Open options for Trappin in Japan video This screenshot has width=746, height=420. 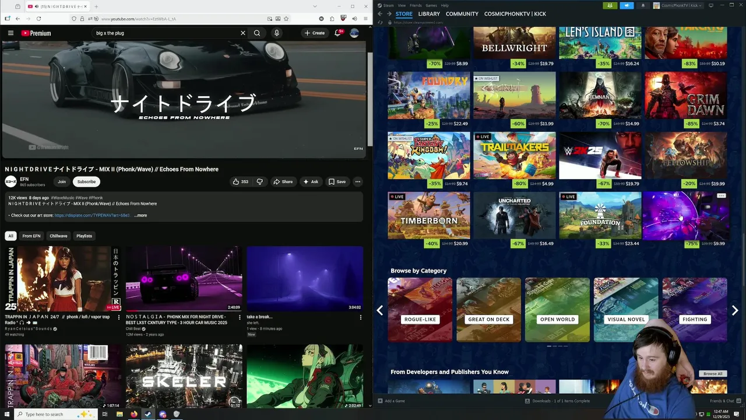point(119,317)
